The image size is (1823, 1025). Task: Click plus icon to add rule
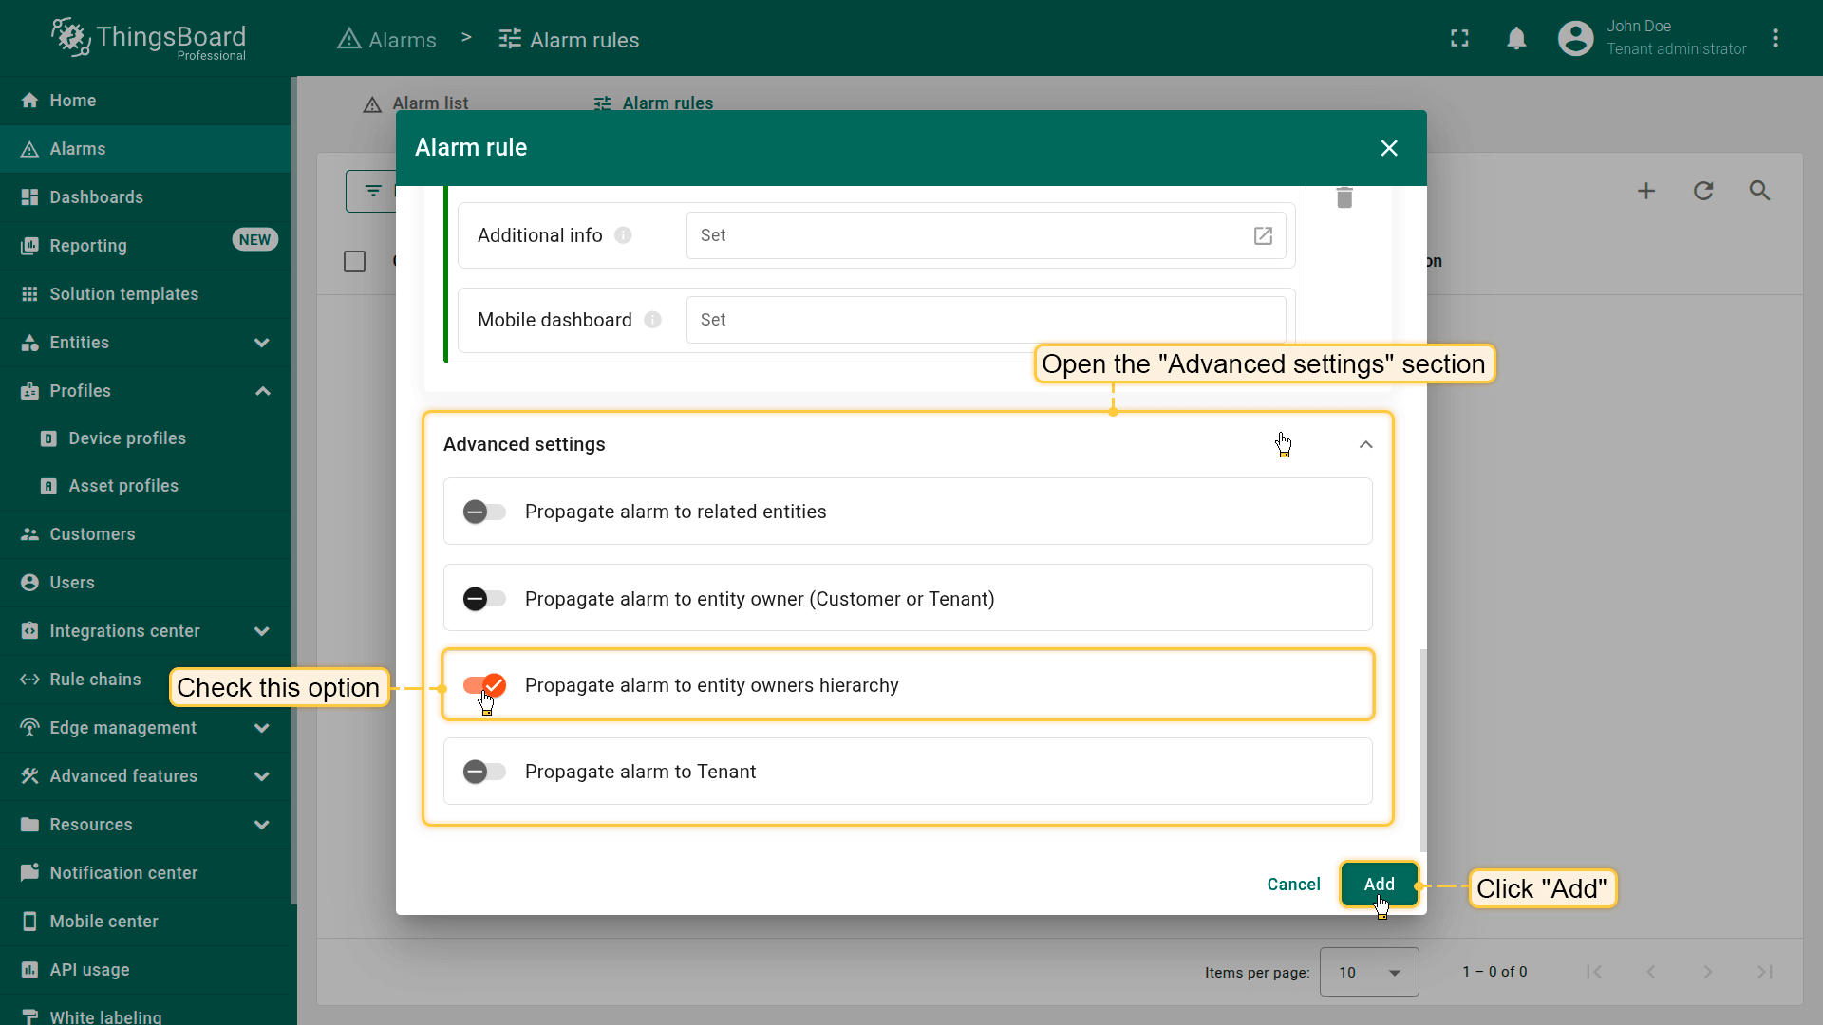click(1646, 191)
